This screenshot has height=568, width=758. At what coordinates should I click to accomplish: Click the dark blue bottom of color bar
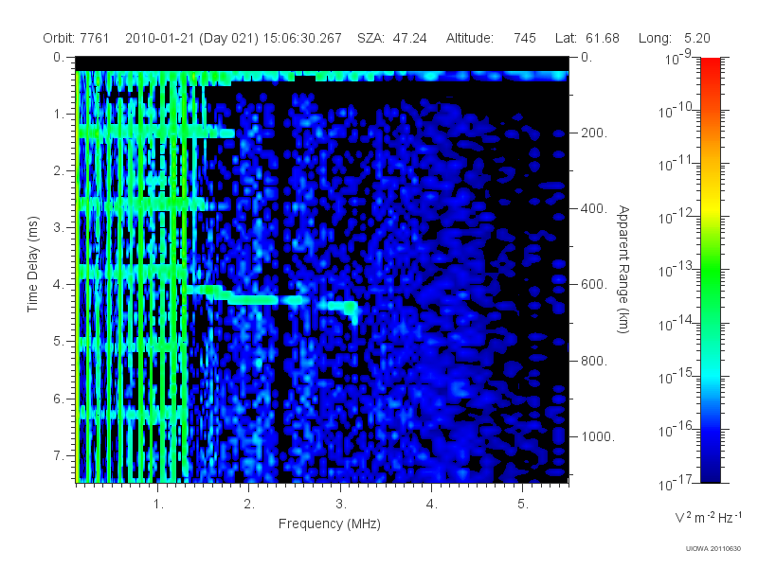[711, 470]
